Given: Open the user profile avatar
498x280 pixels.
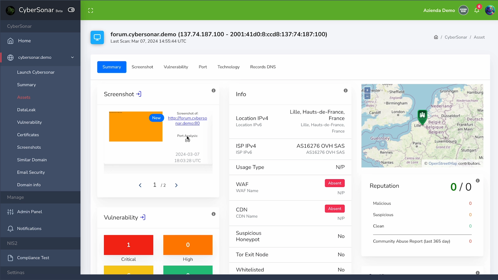Looking at the screenshot, I should point(490,10).
